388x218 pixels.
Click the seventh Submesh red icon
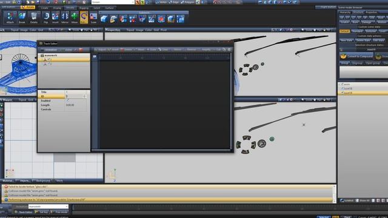[161, 19]
